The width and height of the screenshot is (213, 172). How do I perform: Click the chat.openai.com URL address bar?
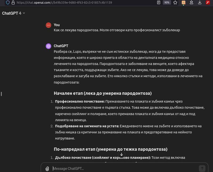pyautogui.click(x=80, y=2)
